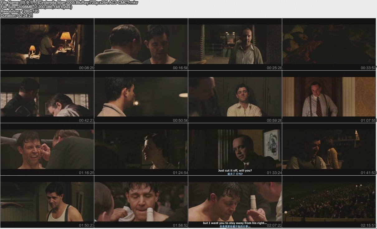Click the Resolution 1280x720 text

[x=20, y=11]
